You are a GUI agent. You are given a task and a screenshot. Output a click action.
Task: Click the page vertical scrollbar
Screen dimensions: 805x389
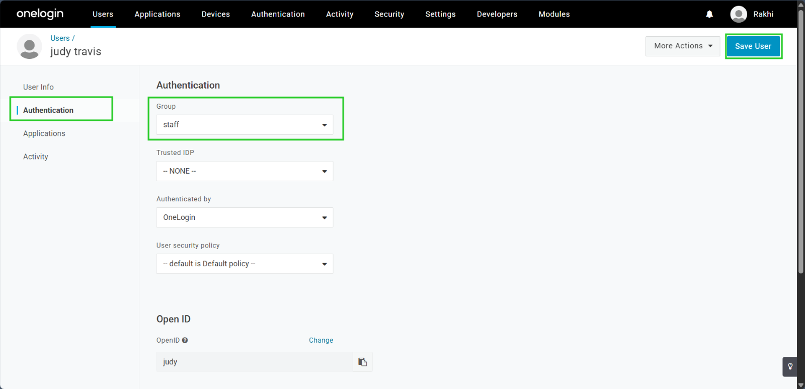pyautogui.click(x=801, y=141)
